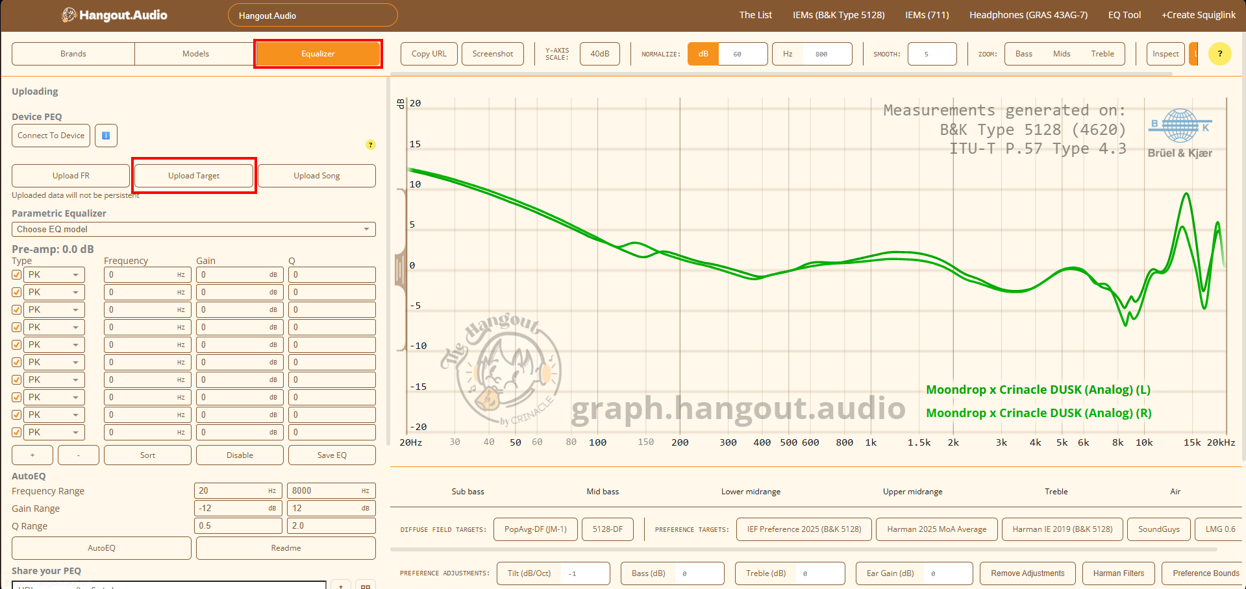Switch normalization from dB to Hz
Viewport: 1246px width, 589px height.
[x=788, y=54]
